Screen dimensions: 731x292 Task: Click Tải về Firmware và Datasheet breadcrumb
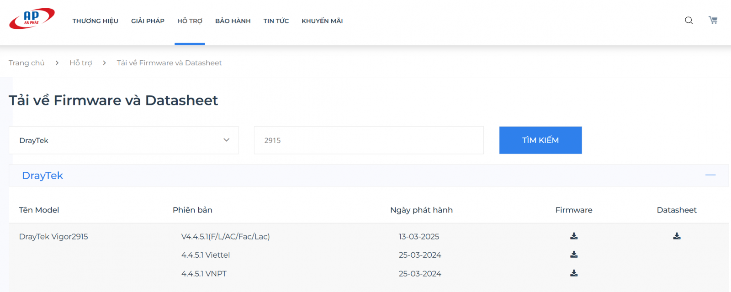tap(169, 63)
